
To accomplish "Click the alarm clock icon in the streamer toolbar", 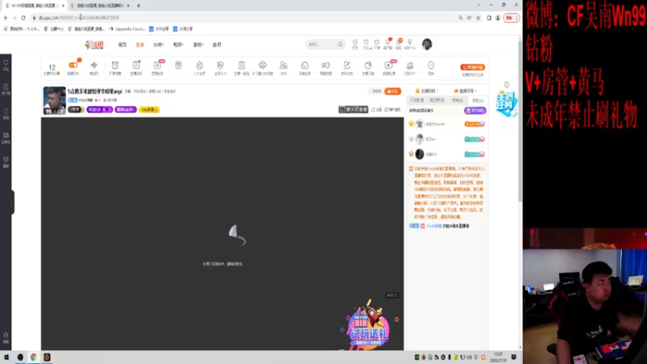I will (x=115, y=66).
